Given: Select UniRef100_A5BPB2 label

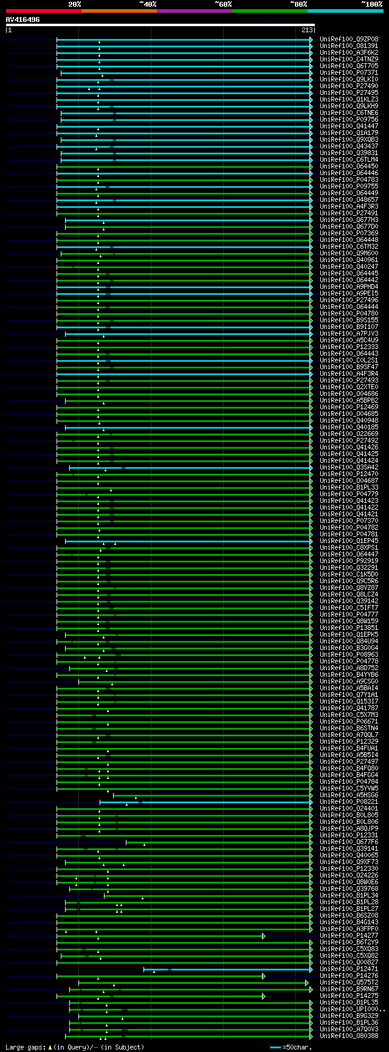Looking at the screenshot, I should 349,401.
